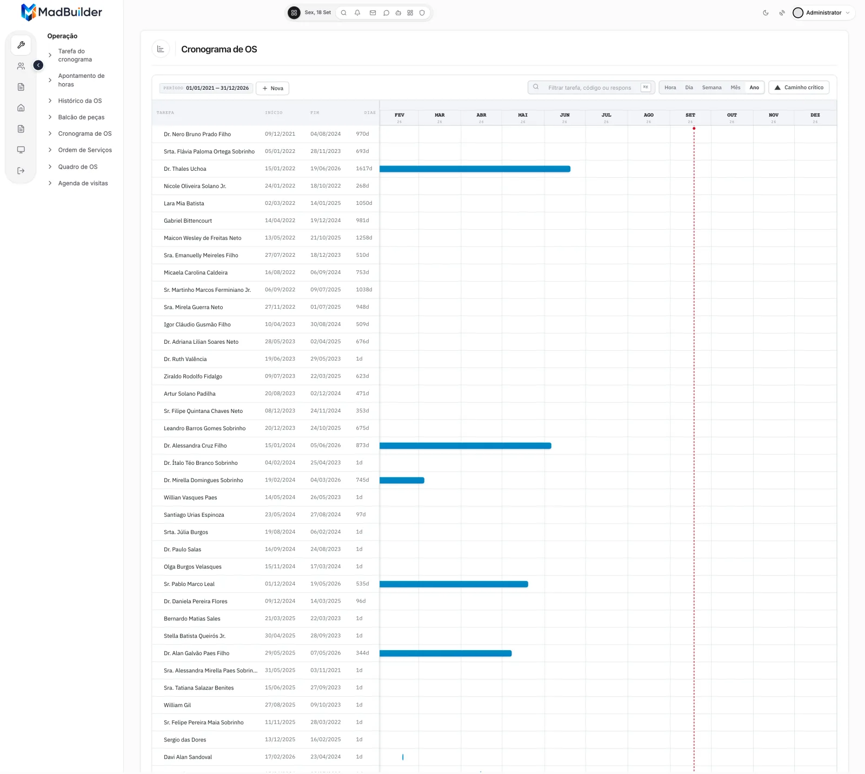Focus the Filtrar tarefa search field
Image resolution: width=865 pixels, height=774 pixels.
click(x=591, y=88)
